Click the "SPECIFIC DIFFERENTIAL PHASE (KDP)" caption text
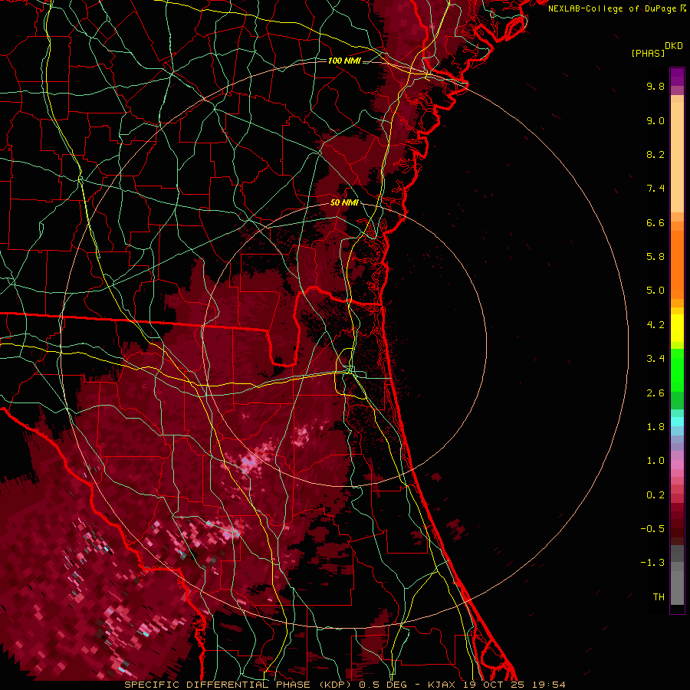 click(239, 685)
